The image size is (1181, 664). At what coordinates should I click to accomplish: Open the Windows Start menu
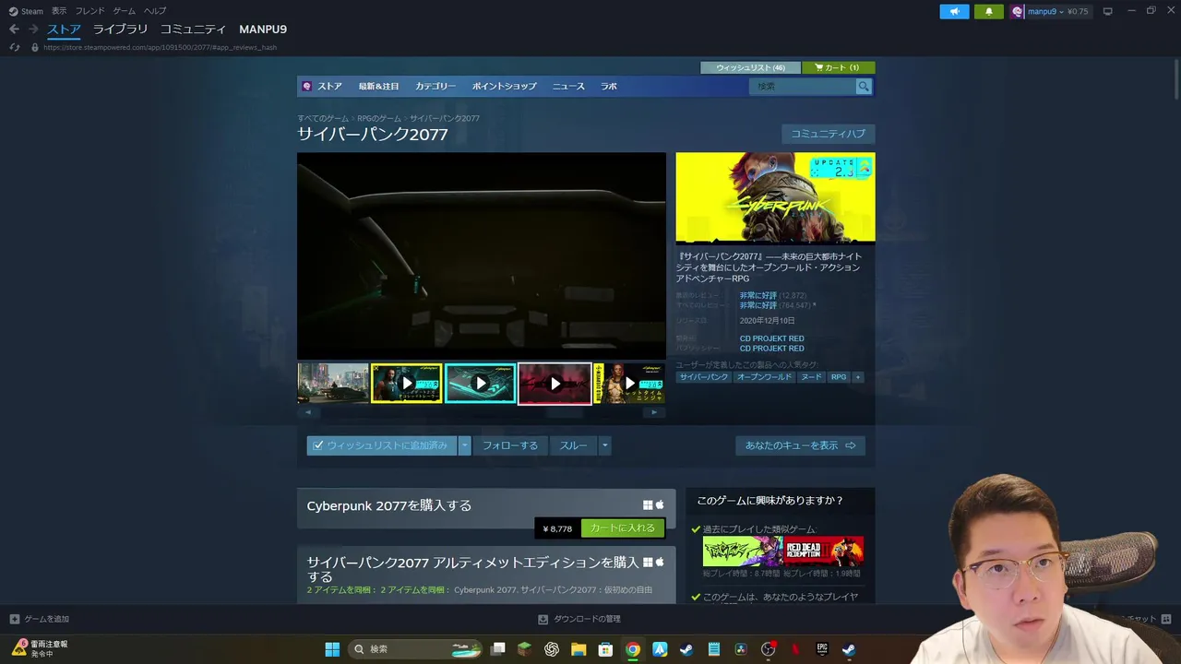(x=332, y=649)
